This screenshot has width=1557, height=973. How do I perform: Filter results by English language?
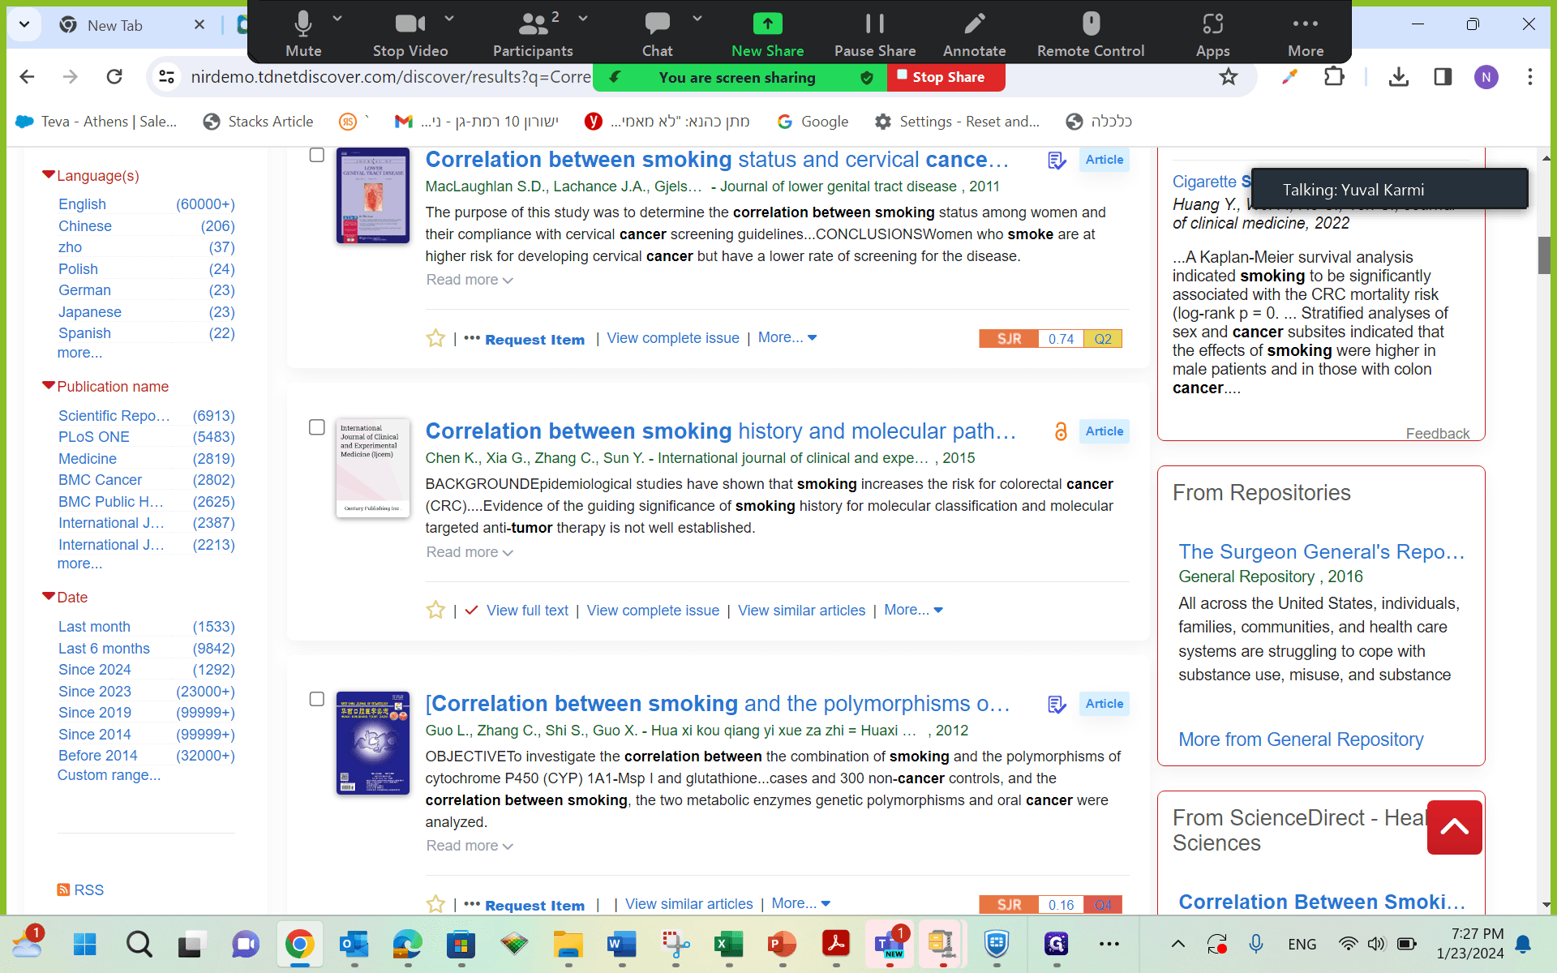coord(82,204)
